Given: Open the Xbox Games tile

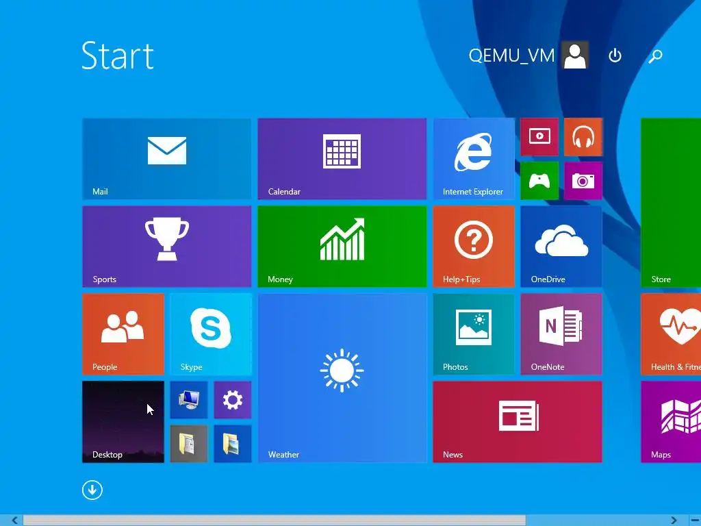Looking at the screenshot, I should click(x=539, y=181).
